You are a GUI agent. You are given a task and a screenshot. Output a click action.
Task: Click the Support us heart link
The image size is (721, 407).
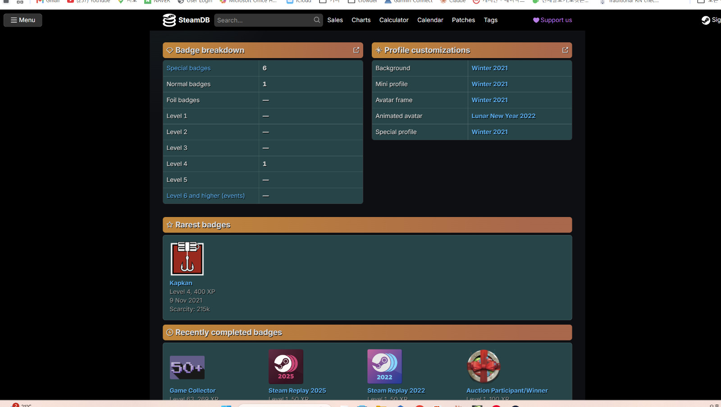pos(552,20)
